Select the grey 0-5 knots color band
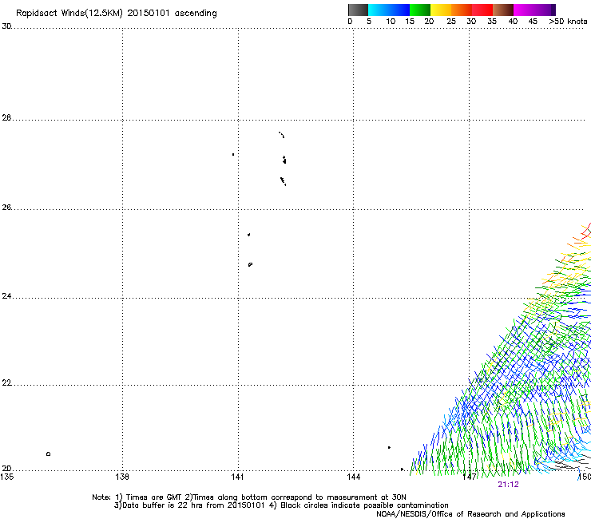The image size is (591, 519). (x=358, y=10)
